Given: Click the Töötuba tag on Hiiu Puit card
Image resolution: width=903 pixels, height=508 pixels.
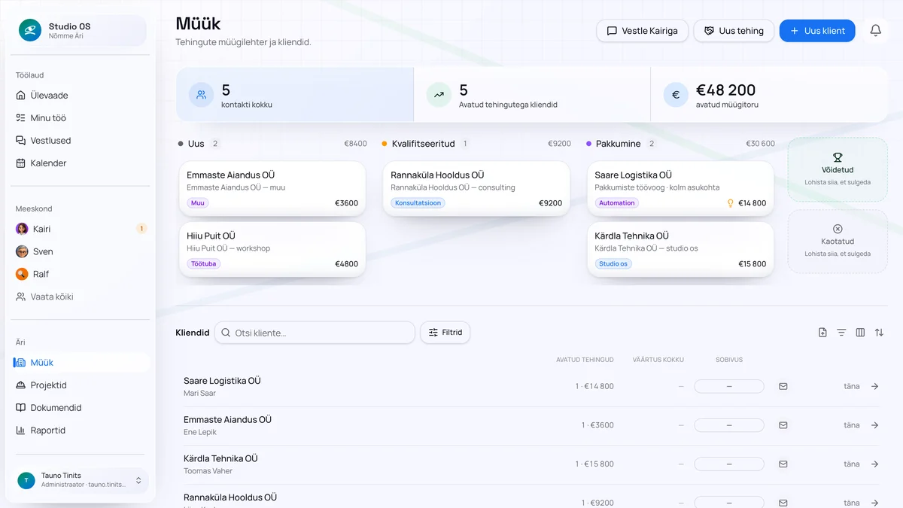Looking at the screenshot, I should click(203, 264).
